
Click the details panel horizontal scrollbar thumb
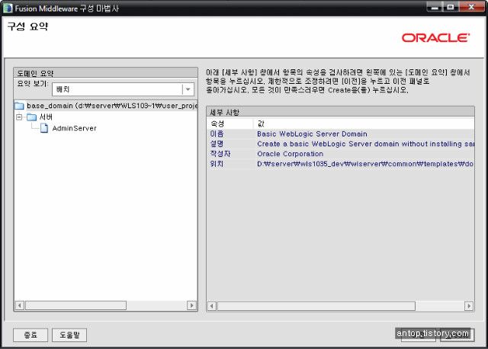[x=316, y=306]
